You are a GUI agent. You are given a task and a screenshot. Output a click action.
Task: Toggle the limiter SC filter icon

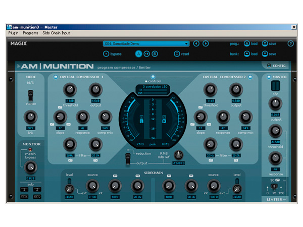[x=277, y=180]
